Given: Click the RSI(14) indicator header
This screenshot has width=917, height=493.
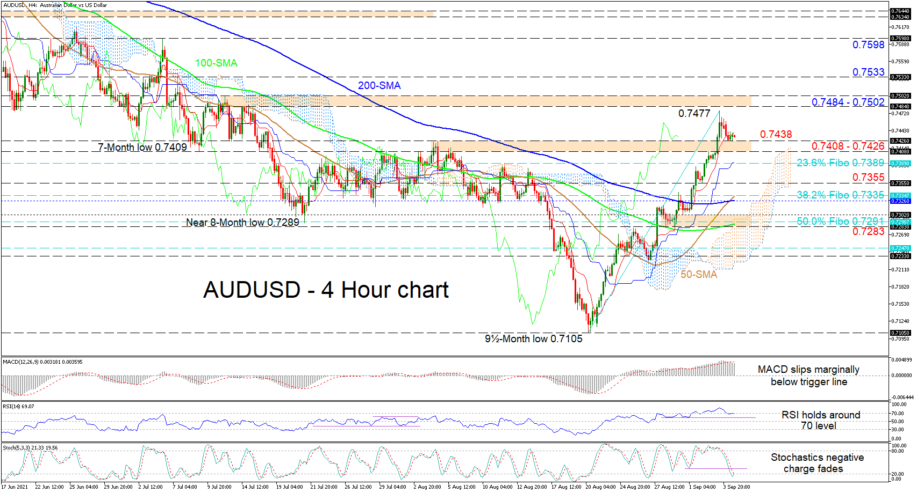Looking at the screenshot, I should 18,406.
